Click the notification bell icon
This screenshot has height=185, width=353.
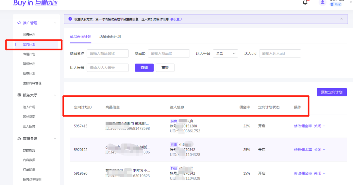click(305, 2)
